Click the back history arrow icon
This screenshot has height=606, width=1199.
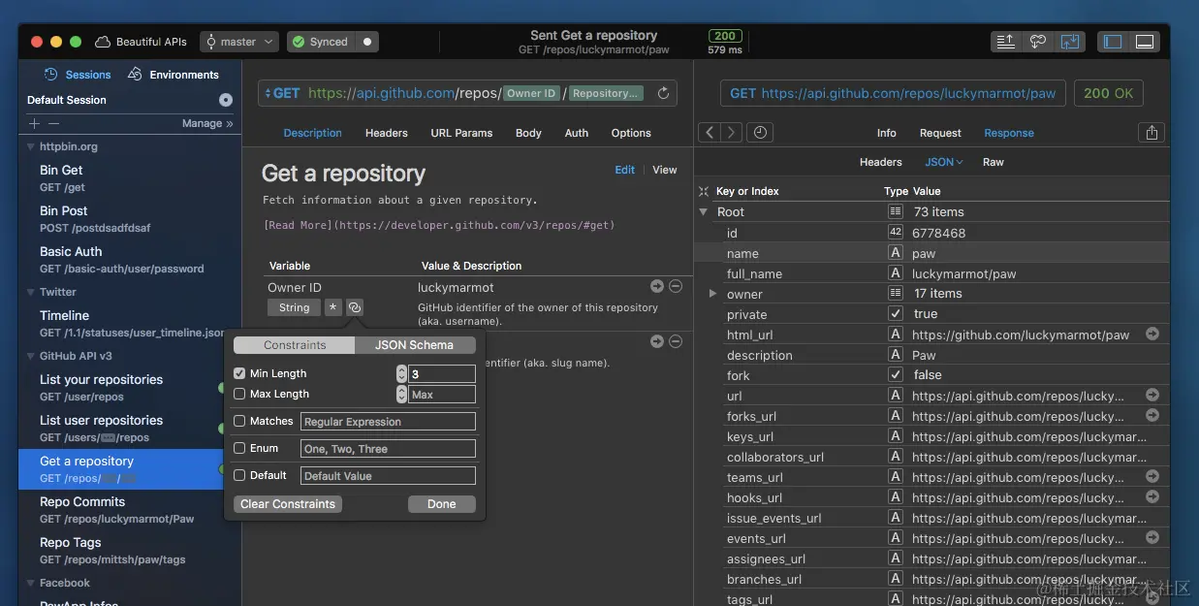(710, 133)
